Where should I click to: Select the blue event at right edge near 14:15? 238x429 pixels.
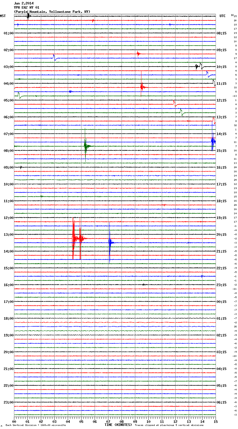[x=213, y=142]
